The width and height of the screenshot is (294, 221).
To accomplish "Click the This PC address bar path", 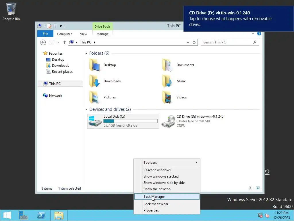I will pos(86,42).
